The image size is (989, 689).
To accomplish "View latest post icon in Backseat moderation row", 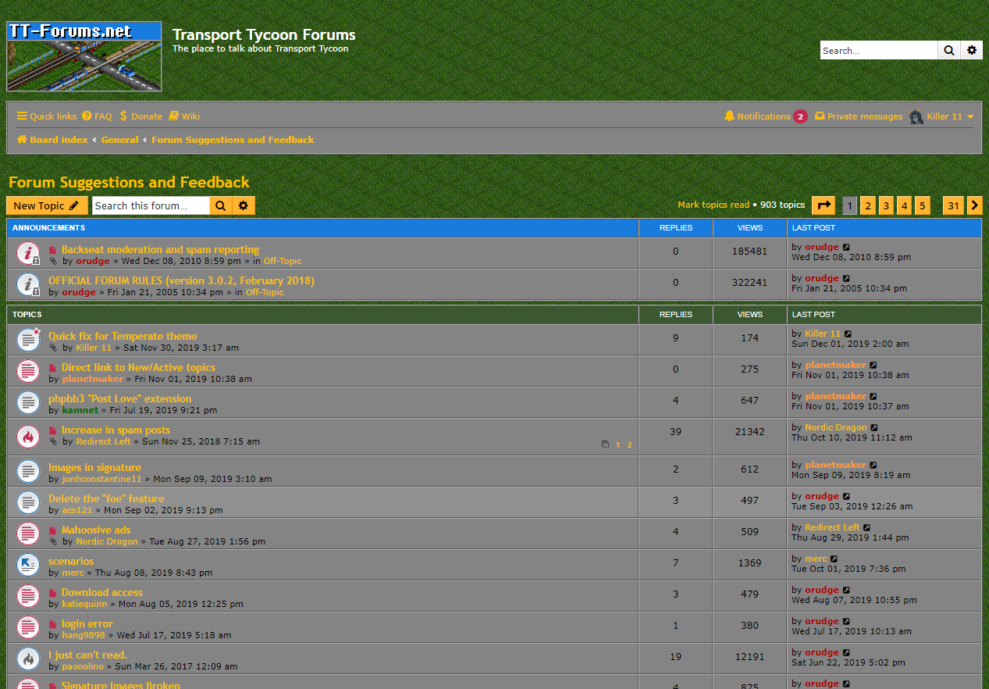I will tap(846, 248).
